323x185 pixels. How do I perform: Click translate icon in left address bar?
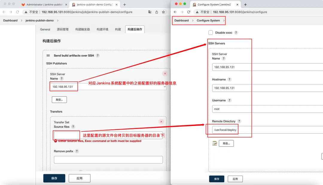pyautogui.click(x=150, y=12)
